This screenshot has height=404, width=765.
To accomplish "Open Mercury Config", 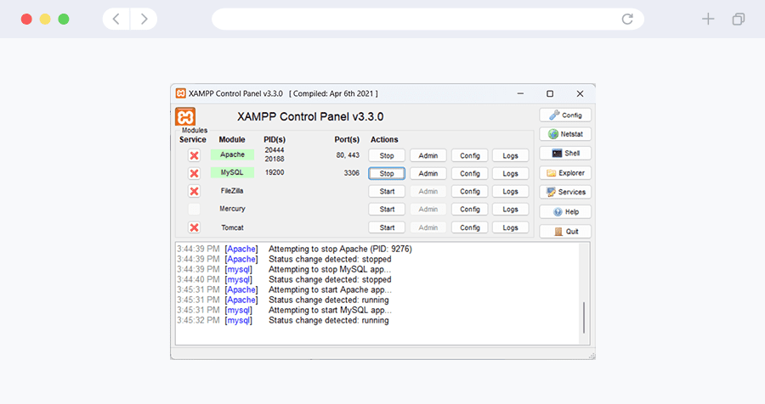I will tap(470, 209).
